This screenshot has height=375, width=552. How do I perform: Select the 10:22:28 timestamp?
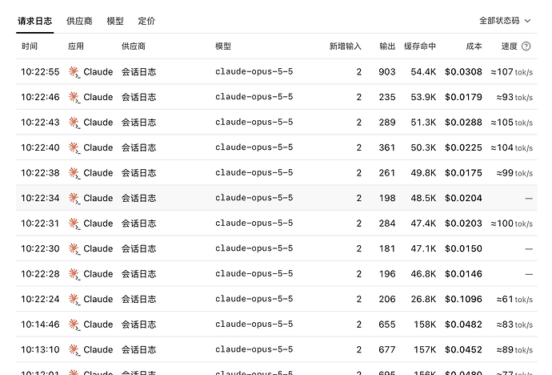[x=40, y=274]
